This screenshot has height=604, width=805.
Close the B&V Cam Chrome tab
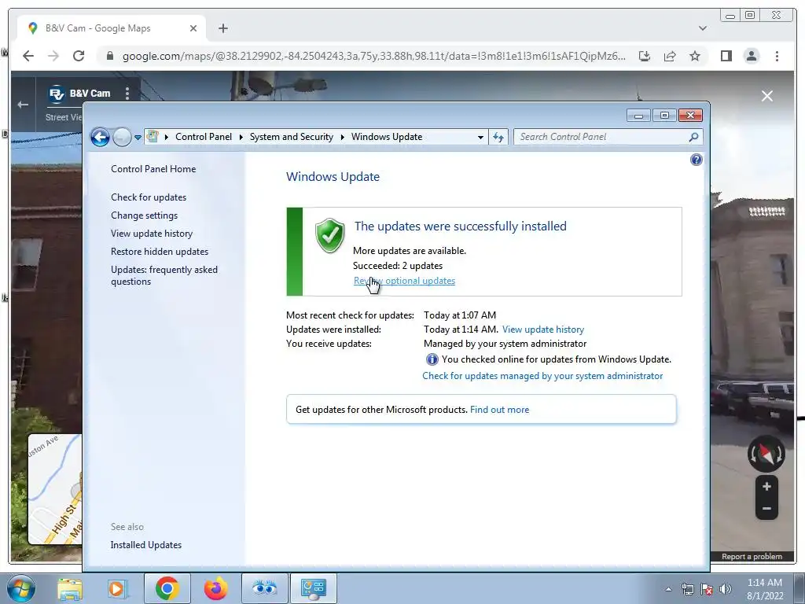click(193, 28)
